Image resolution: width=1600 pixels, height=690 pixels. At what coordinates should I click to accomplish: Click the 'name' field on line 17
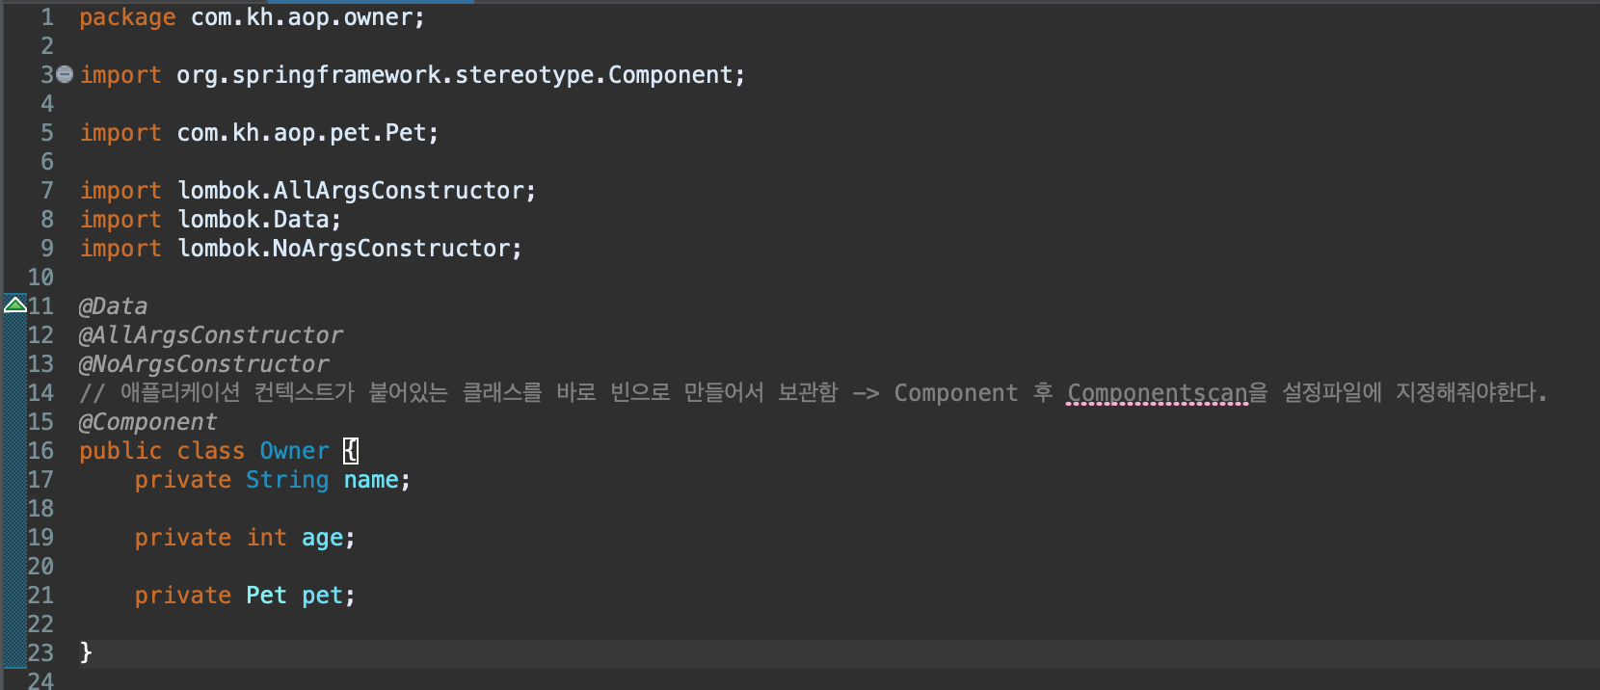point(371,480)
